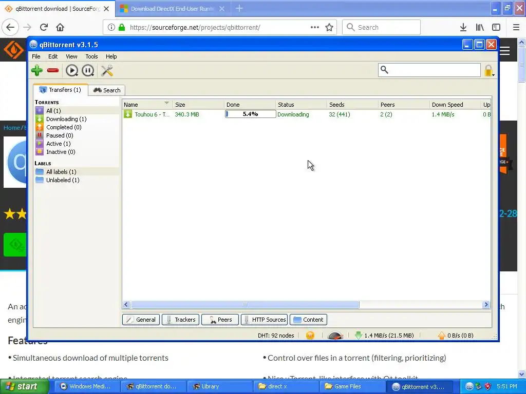Select the Paused (0) filter
526x394 pixels.
(77, 135)
